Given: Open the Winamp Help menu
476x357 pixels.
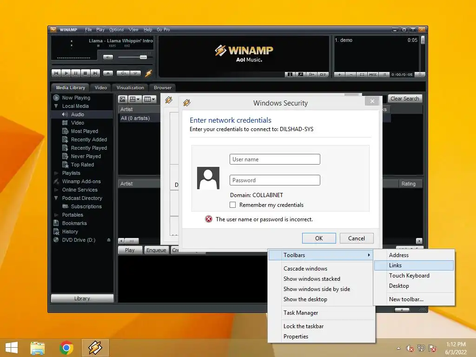Looking at the screenshot, I should click(148, 30).
